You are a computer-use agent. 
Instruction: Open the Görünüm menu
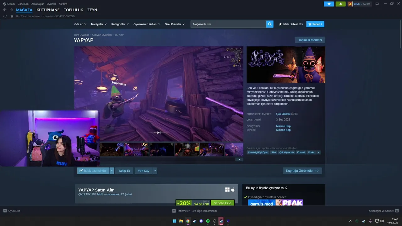(x=23, y=4)
